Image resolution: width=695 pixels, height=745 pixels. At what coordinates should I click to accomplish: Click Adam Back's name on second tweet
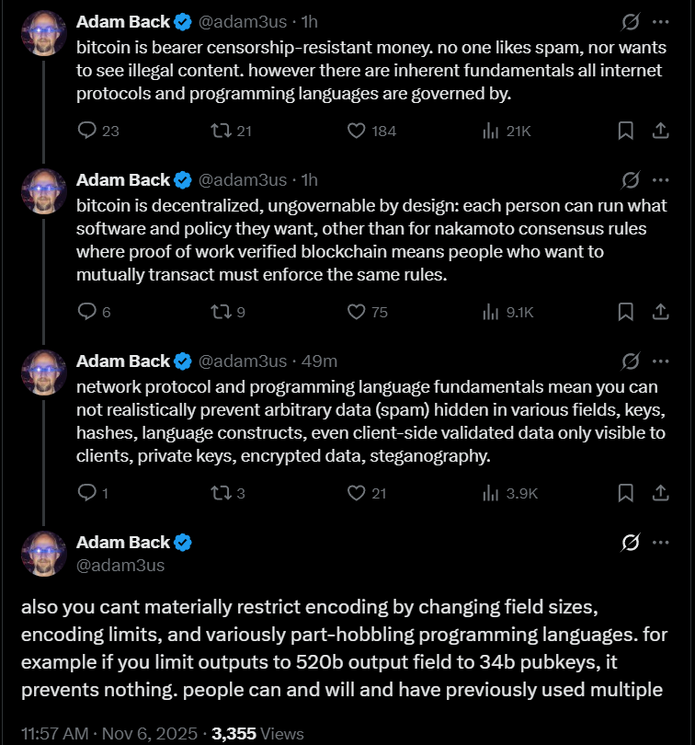(x=123, y=179)
